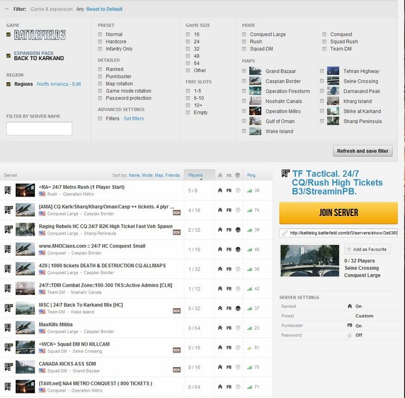Sort server list by Mode
The image size is (405, 398).
tap(147, 175)
